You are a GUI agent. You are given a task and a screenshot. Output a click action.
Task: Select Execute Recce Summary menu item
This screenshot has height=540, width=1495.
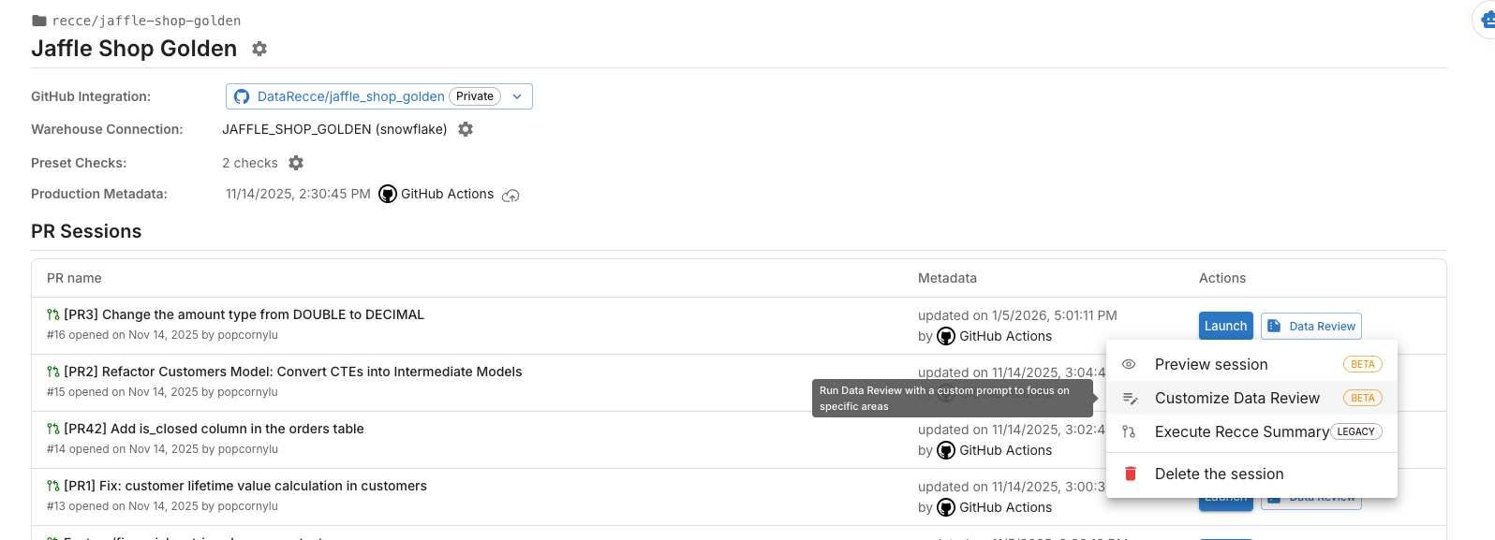[x=1251, y=431]
